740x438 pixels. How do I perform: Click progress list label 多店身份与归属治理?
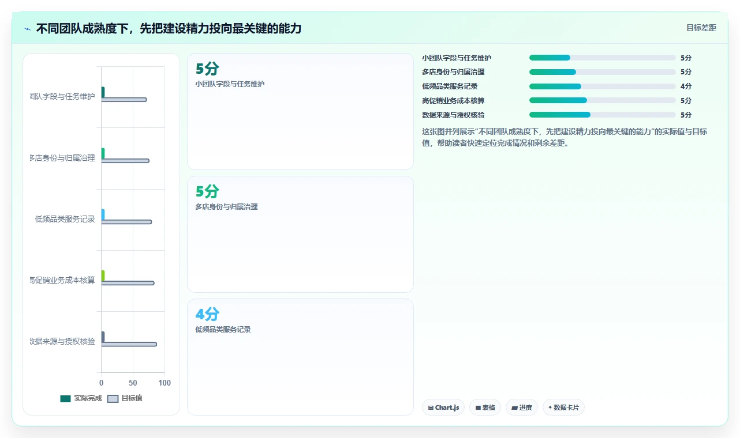pyautogui.click(x=453, y=72)
